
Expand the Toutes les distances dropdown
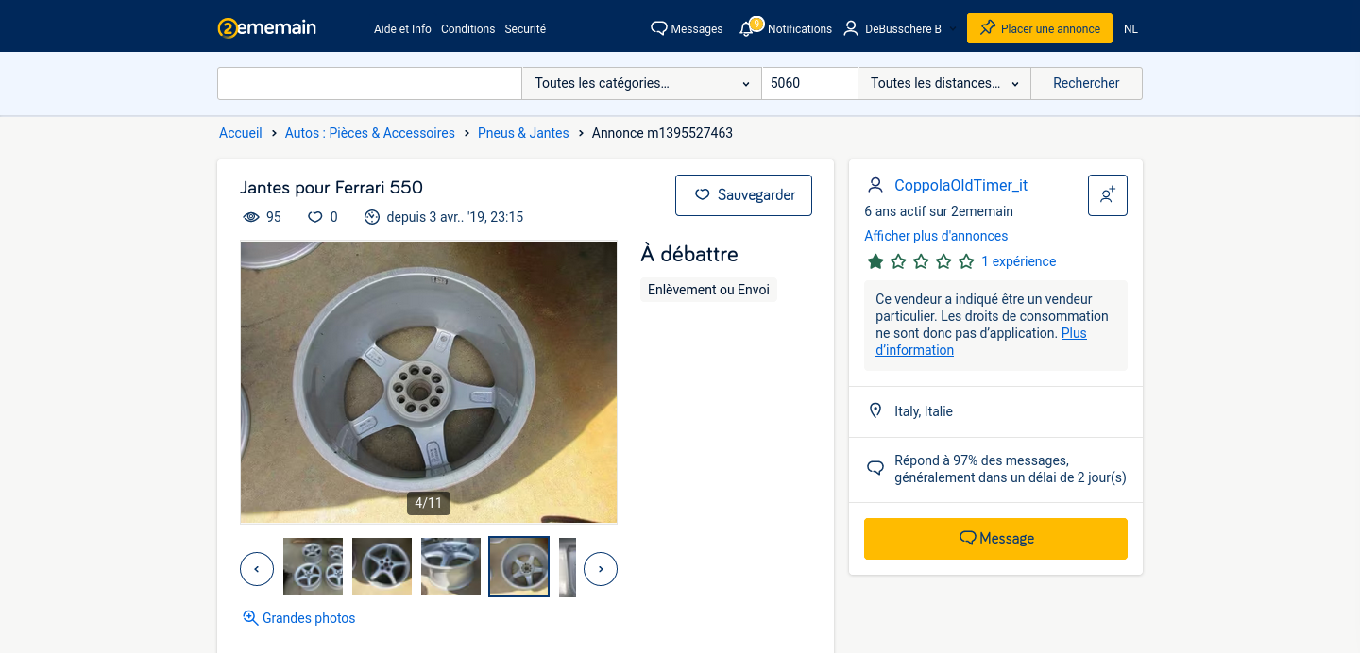[943, 83]
